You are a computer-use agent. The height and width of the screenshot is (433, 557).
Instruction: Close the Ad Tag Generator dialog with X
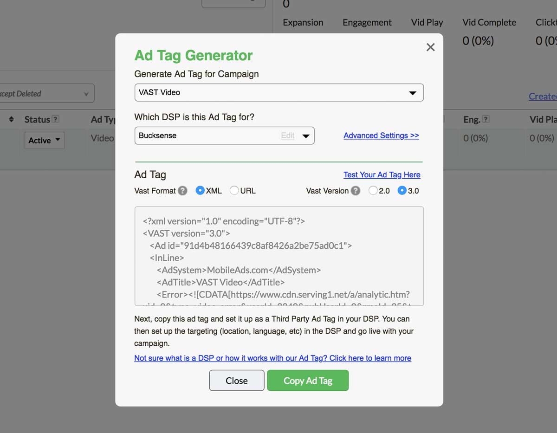[x=431, y=47]
